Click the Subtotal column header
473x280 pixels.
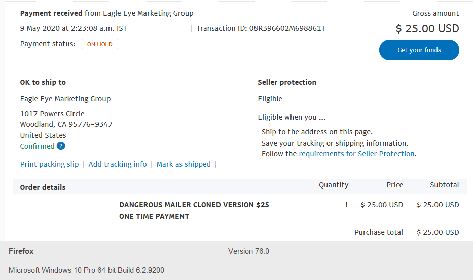[444, 185]
